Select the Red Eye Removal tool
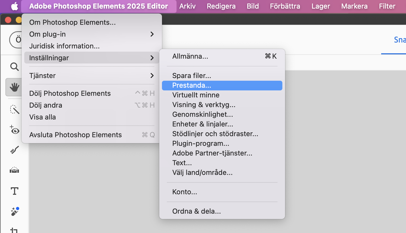Image resolution: width=406 pixels, height=233 pixels. pos(14,130)
